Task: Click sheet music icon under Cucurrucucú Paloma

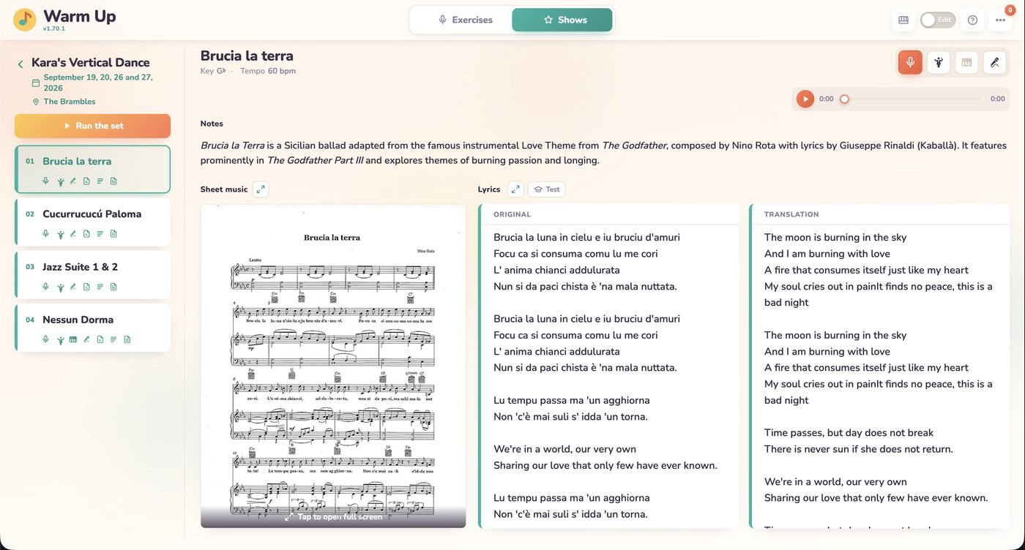Action: point(86,234)
